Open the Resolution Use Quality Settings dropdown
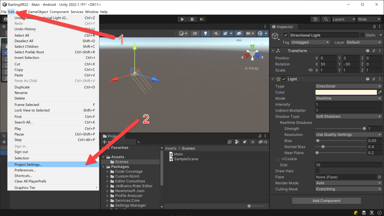This screenshot has height=216, width=384. (348, 135)
